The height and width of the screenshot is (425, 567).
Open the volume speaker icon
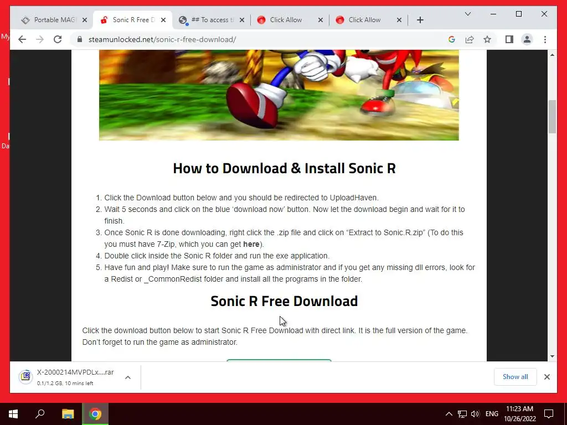tap(475, 414)
